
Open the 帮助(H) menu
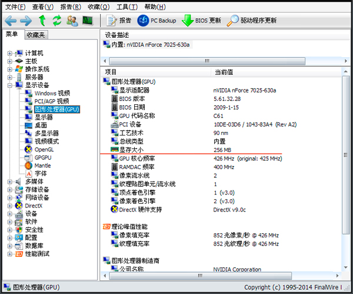point(155,7)
